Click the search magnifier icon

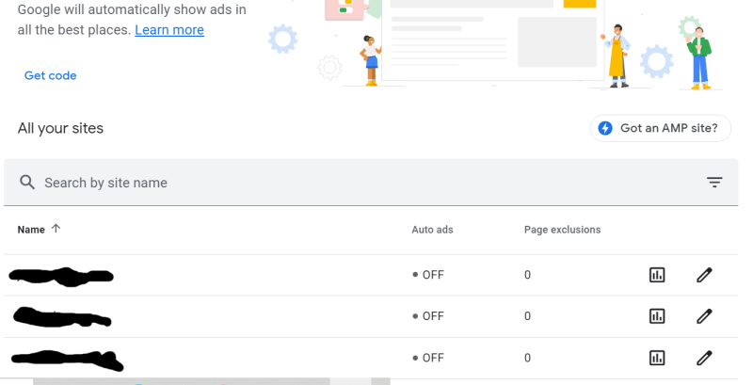[x=27, y=183]
